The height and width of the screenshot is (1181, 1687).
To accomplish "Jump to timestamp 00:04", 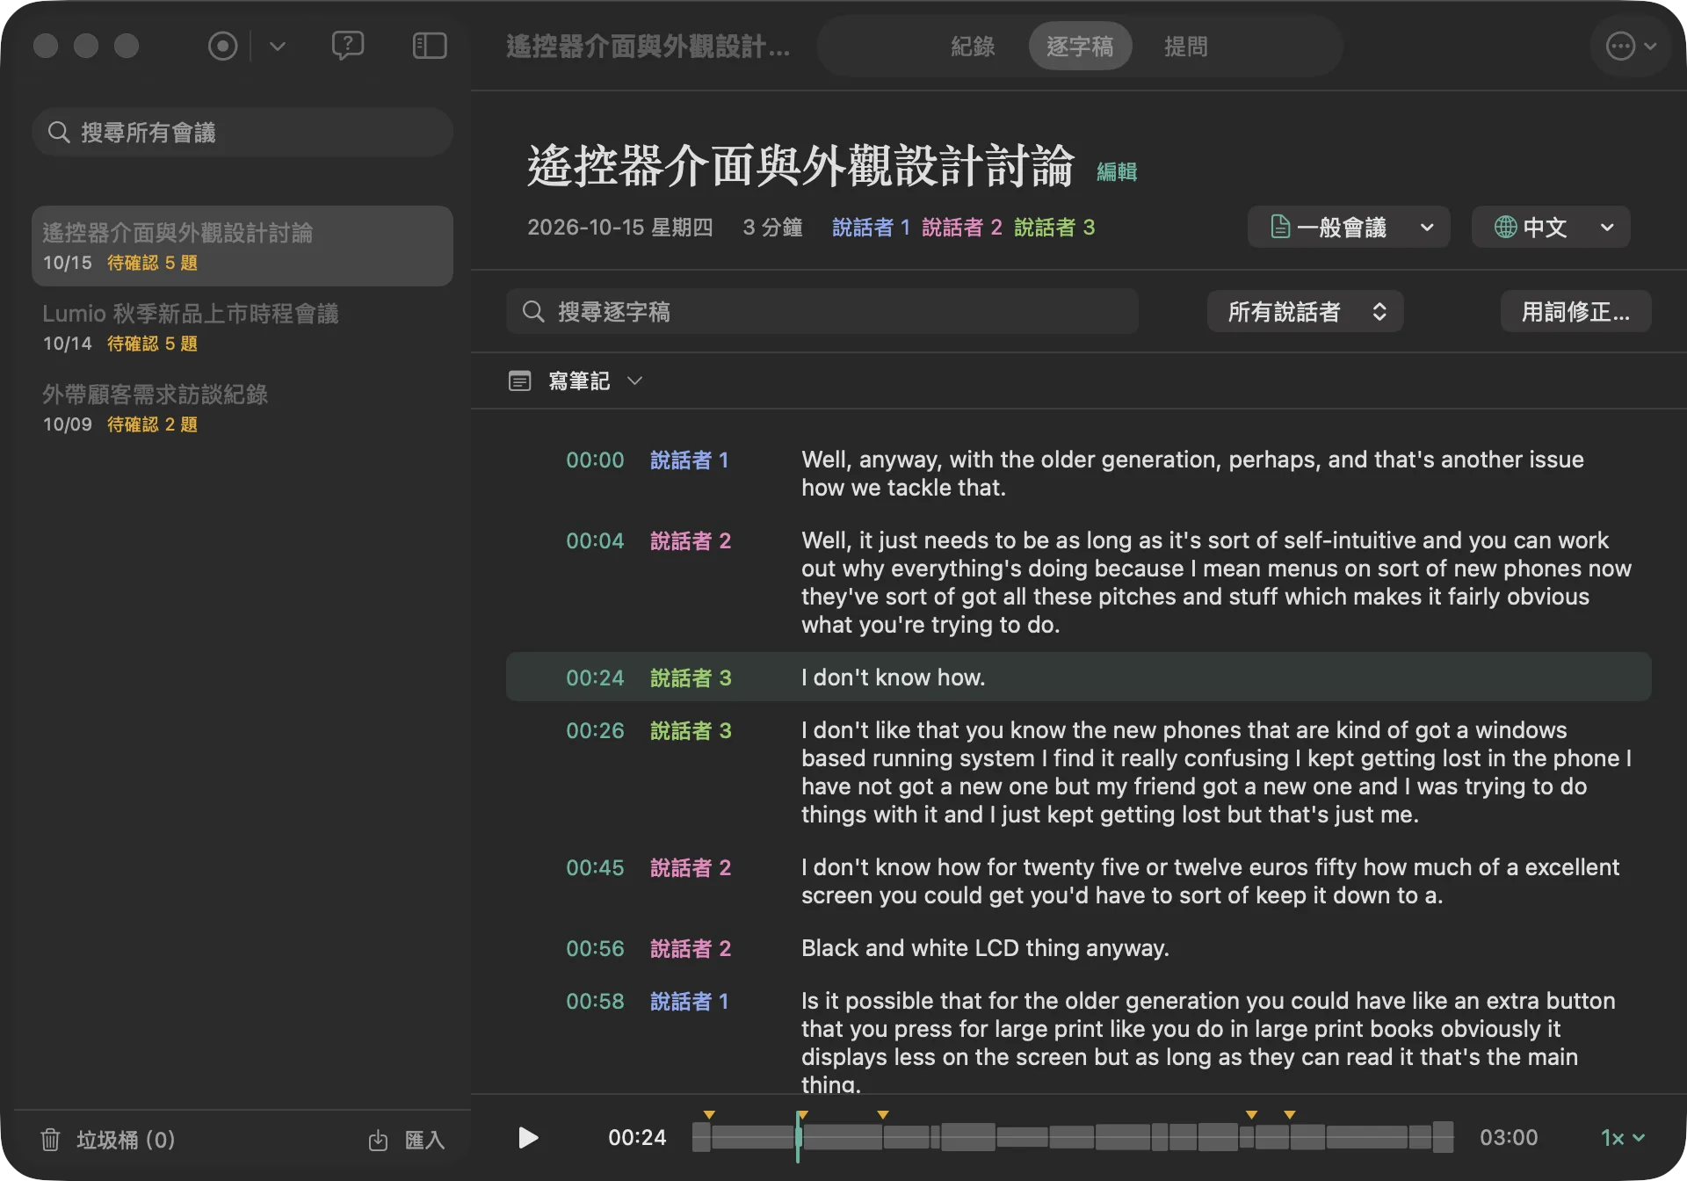I will (595, 540).
